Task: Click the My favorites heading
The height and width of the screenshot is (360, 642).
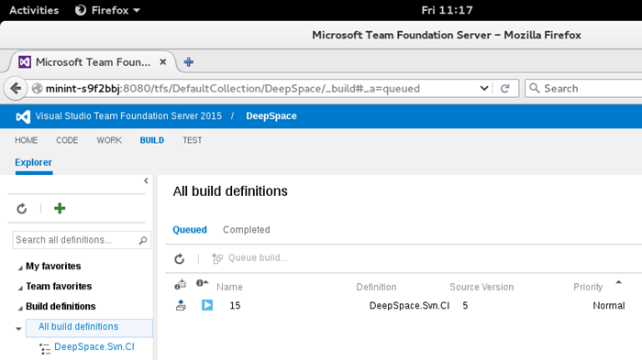Action: tap(53, 266)
